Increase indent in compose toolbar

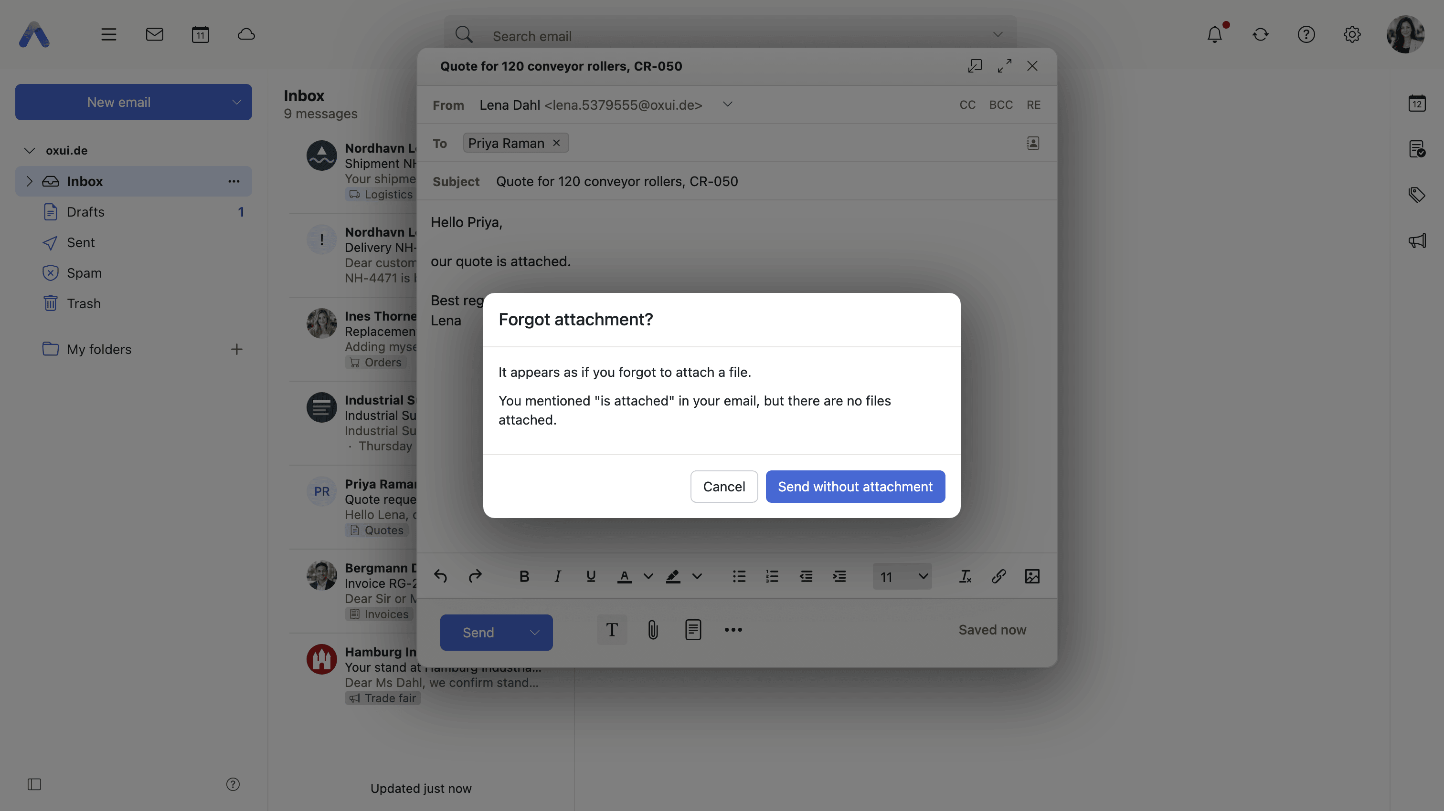point(839,576)
